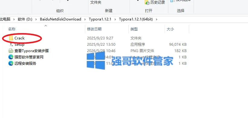Expand the chevron after 软件 (D:)

pos(36,19)
